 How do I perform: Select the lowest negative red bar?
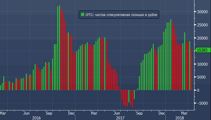(132, 99)
